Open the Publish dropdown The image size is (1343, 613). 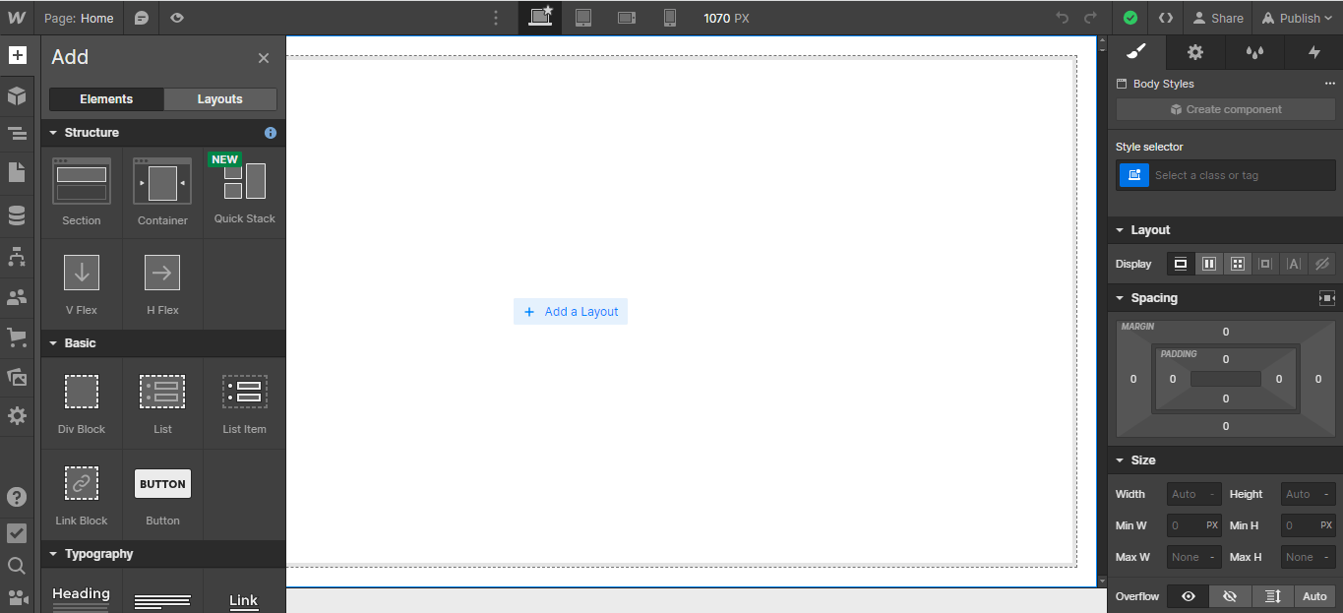1297,18
